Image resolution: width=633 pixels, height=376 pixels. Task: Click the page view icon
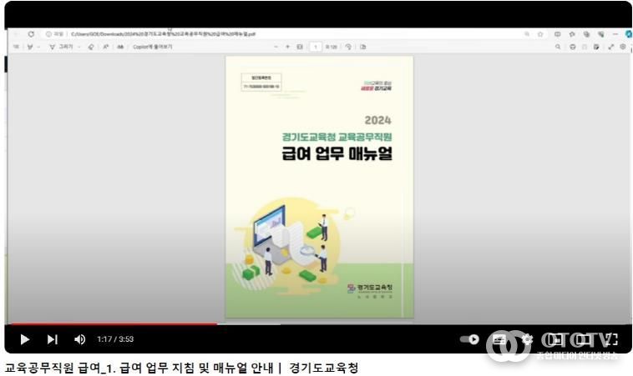363,47
